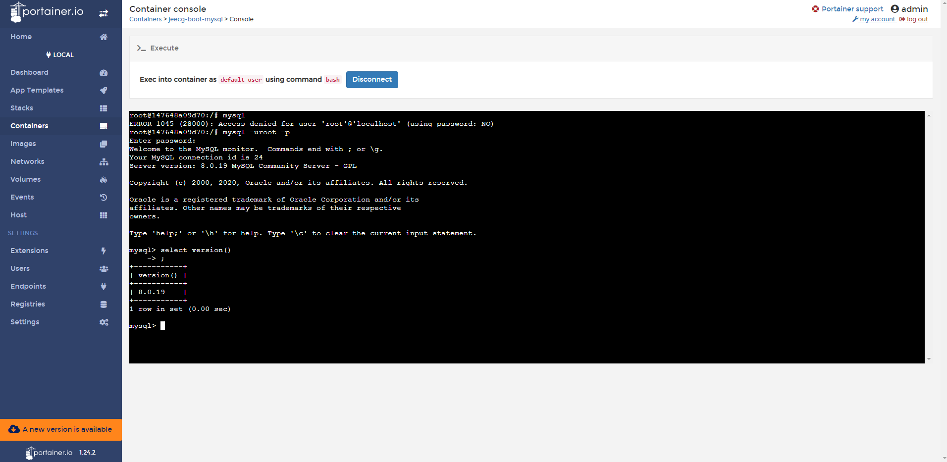Follow the jeecg-boot-mysql breadcrumb link
The width and height of the screenshot is (947, 462).
196,19
